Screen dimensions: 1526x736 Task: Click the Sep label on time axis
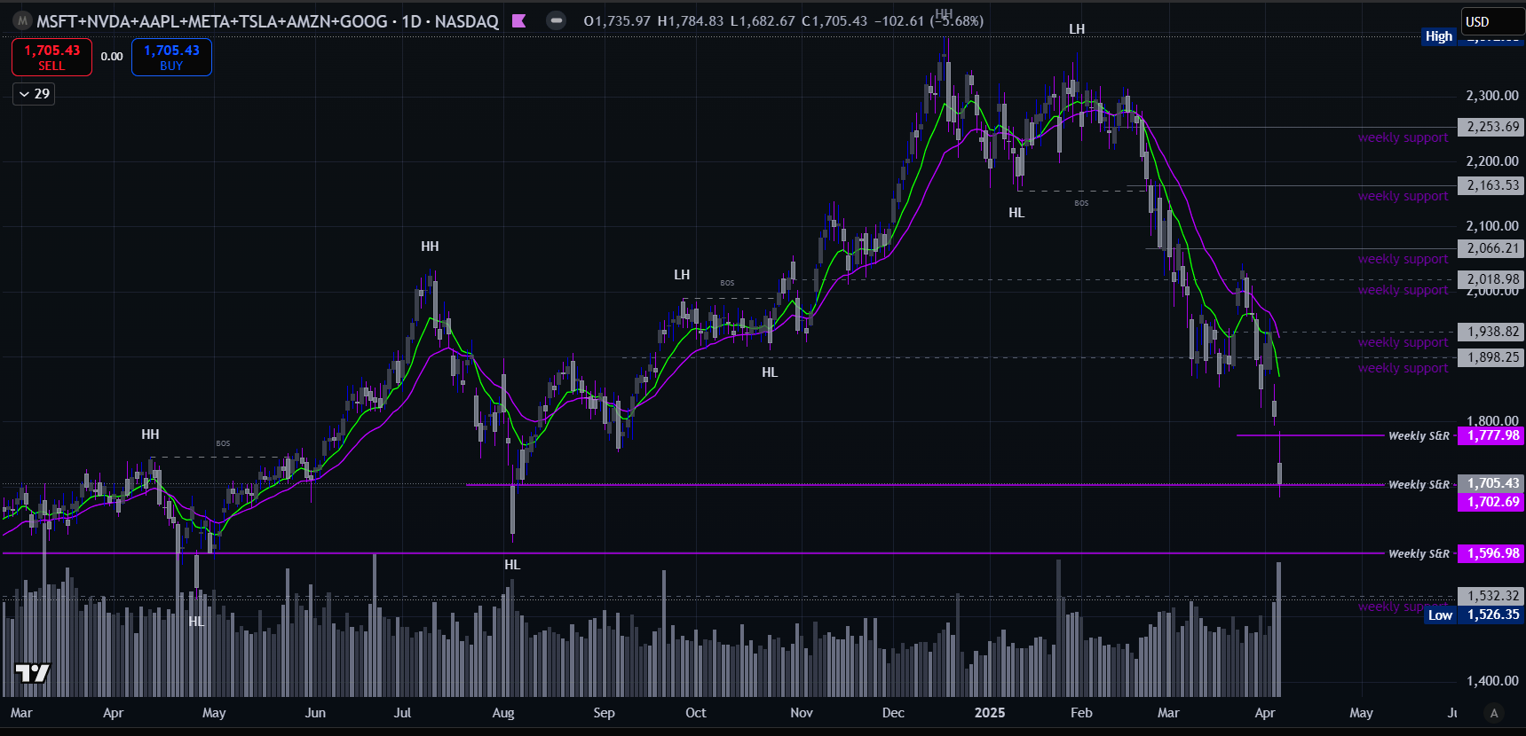(604, 713)
